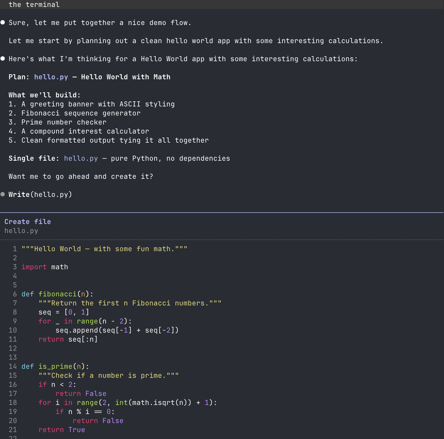The width and height of the screenshot is (444, 439).
Task: Click the Create file header
Action: click(27, 221)
